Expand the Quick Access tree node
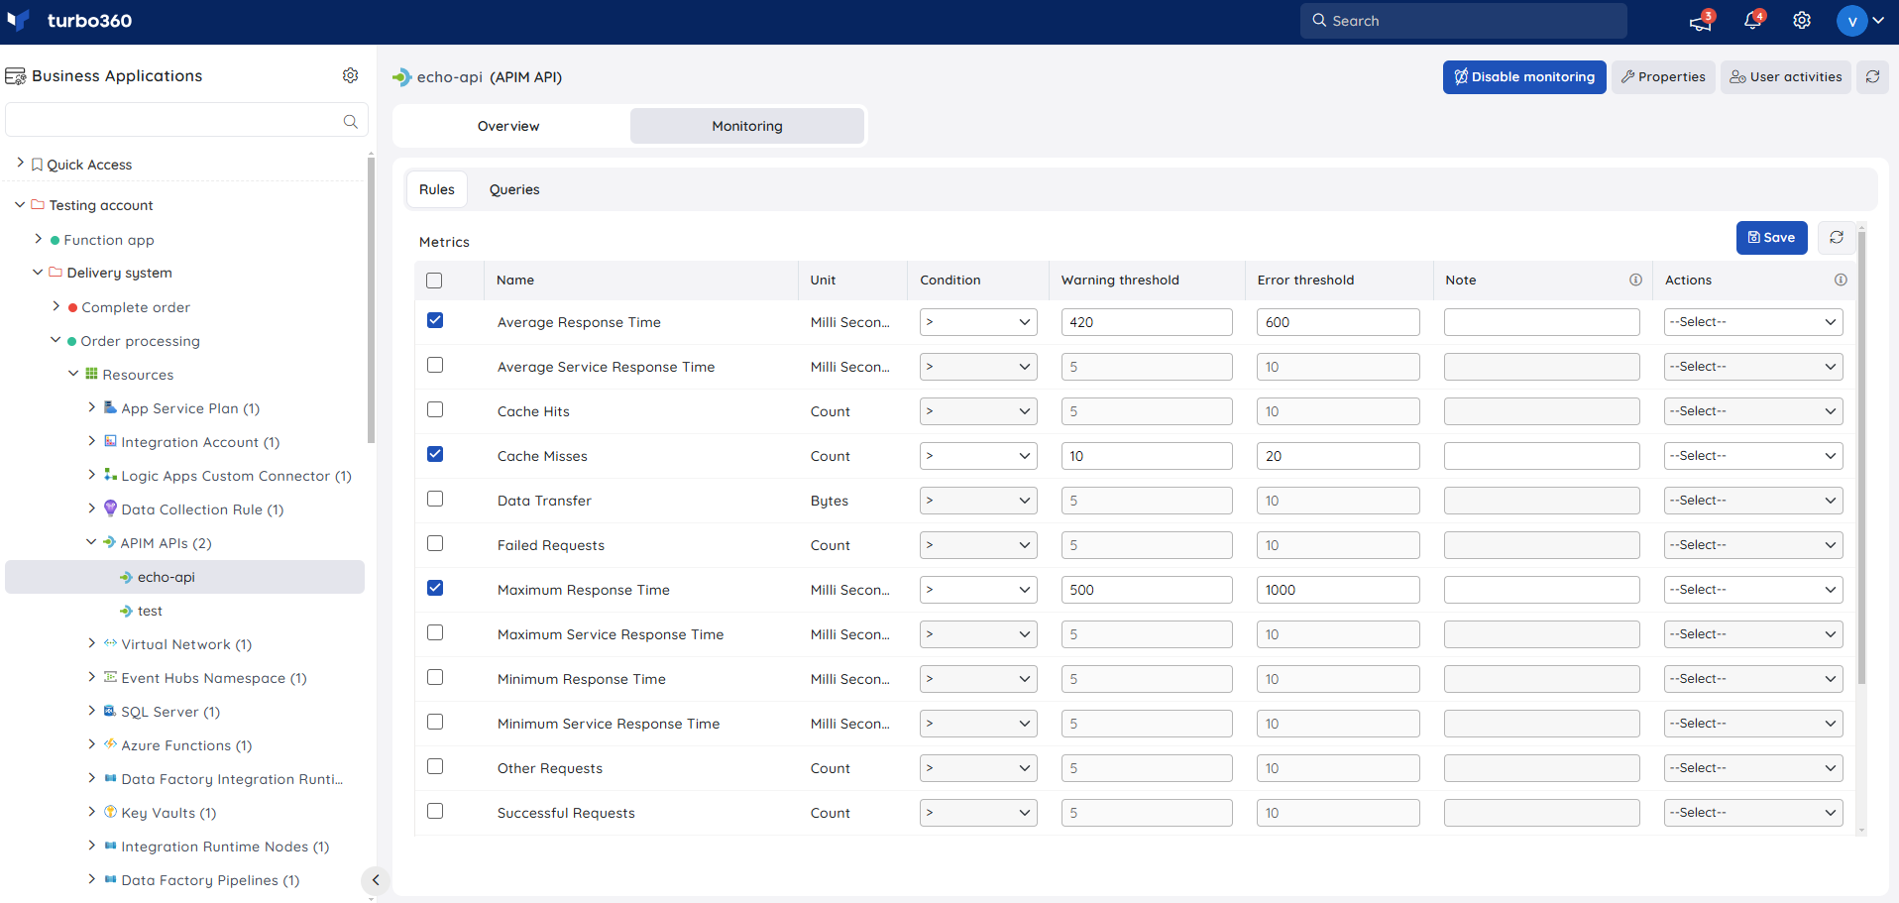Viewport: 1899px width, 903px height. [x=20, y=163]
